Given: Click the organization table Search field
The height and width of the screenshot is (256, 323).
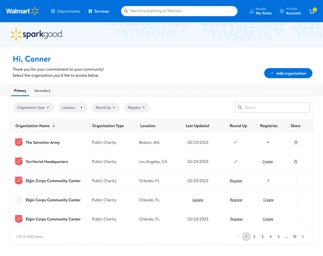Looking at the screenshot, I should point(274,108).
